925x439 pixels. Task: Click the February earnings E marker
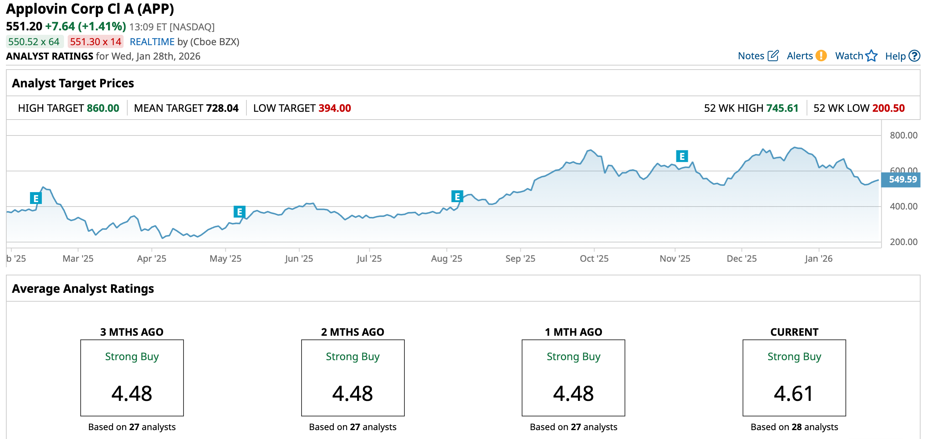tap(36, 198)
